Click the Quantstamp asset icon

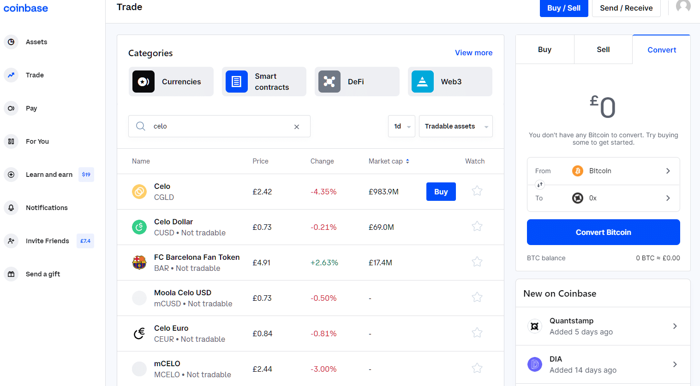[535, 326]
